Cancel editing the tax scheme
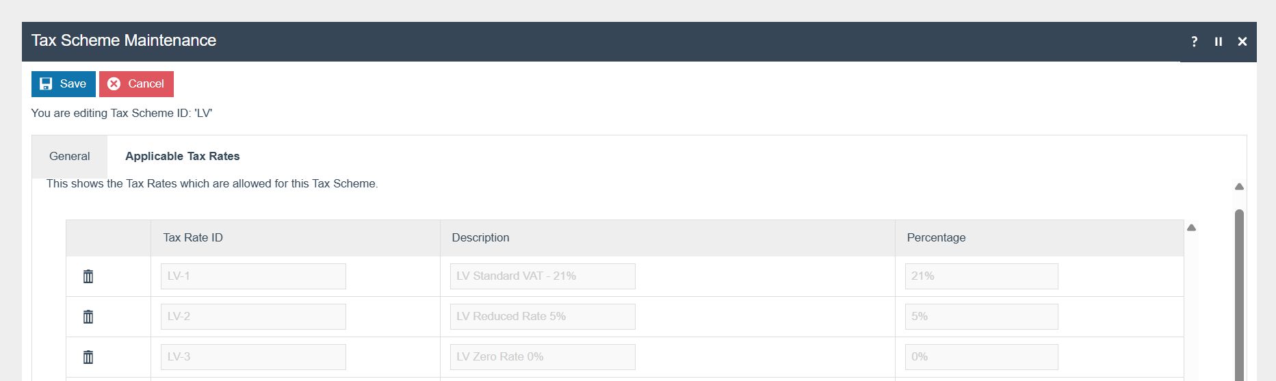 coord(136,84)
